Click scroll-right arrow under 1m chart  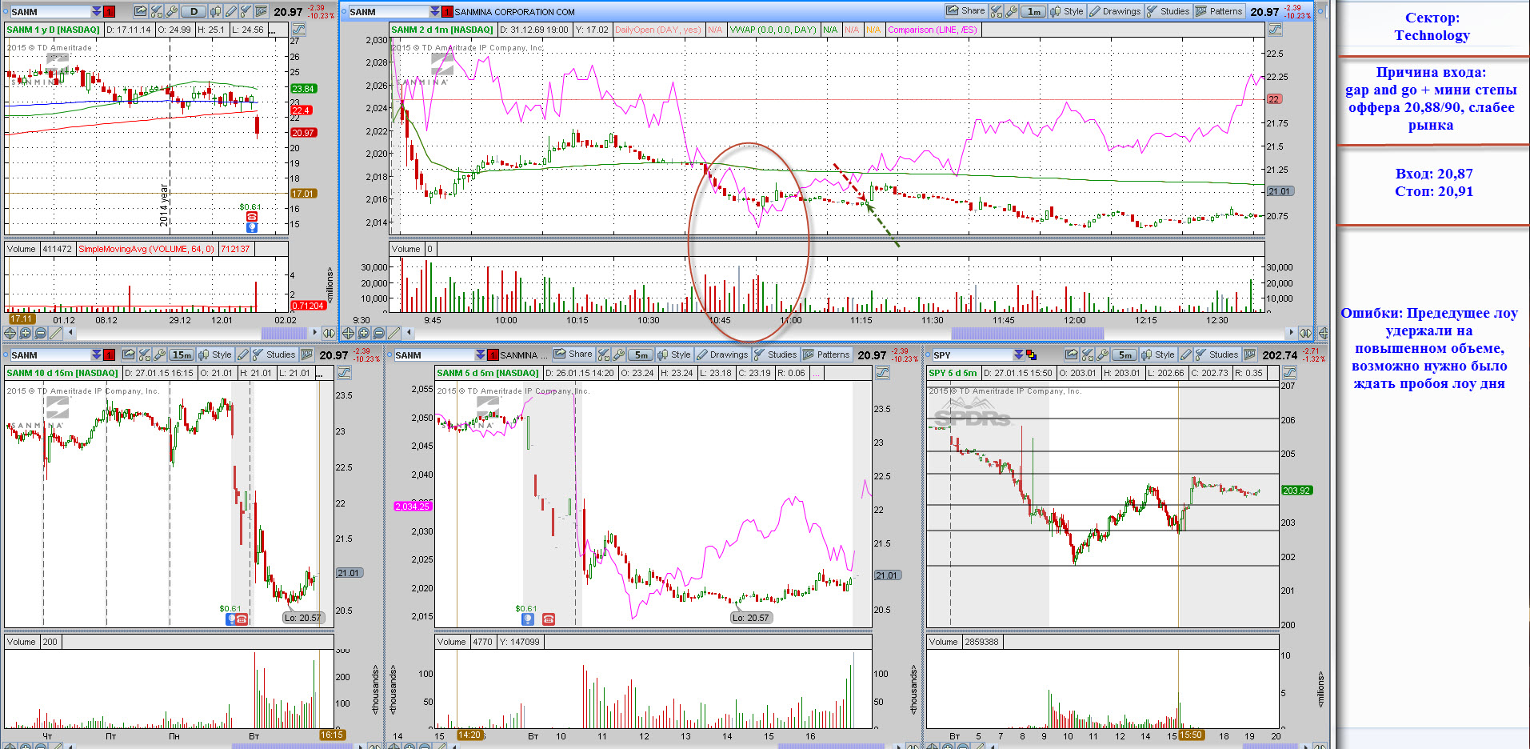[1290, 333]
